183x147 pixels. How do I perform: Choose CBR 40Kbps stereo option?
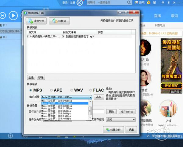coord(65,119)
